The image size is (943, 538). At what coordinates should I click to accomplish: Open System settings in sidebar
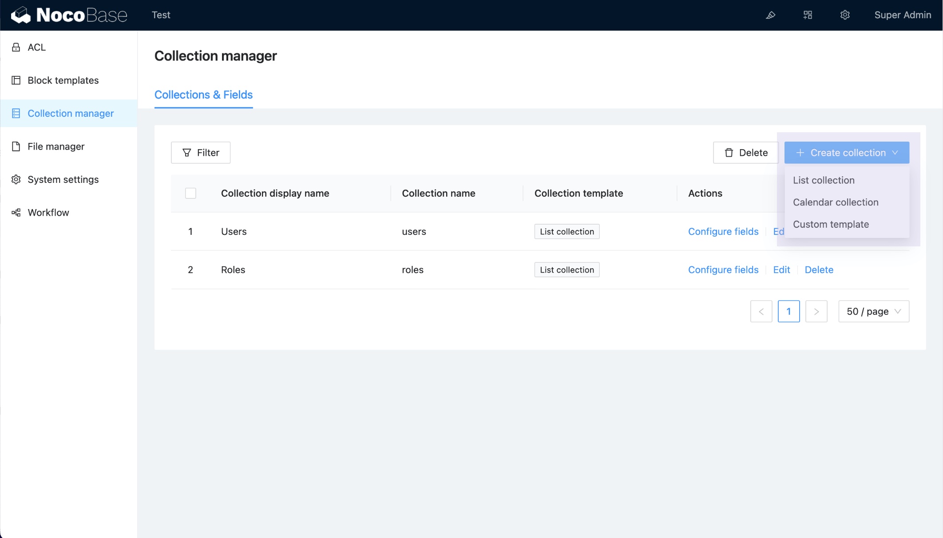(x=63, y=179)
